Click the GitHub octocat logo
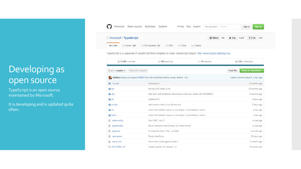Screen dimensions: 301x169 tap(109, 26)
